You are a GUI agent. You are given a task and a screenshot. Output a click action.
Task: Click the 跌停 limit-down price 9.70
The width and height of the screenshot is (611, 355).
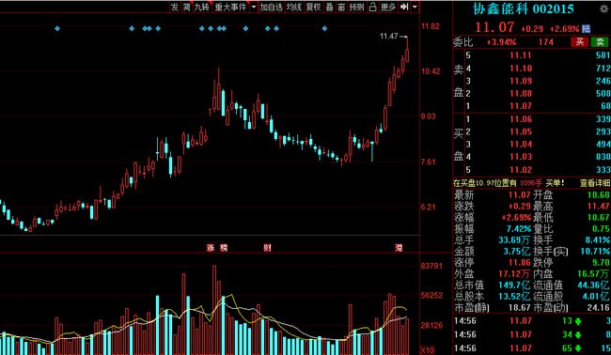pos(602,262)
